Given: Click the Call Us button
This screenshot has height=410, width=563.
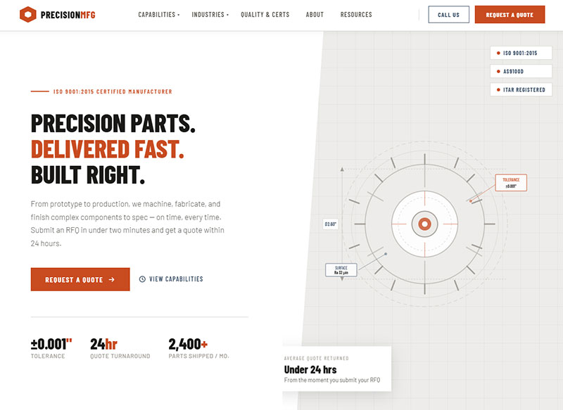Looking at the screenshot, I should pos(448,15).
